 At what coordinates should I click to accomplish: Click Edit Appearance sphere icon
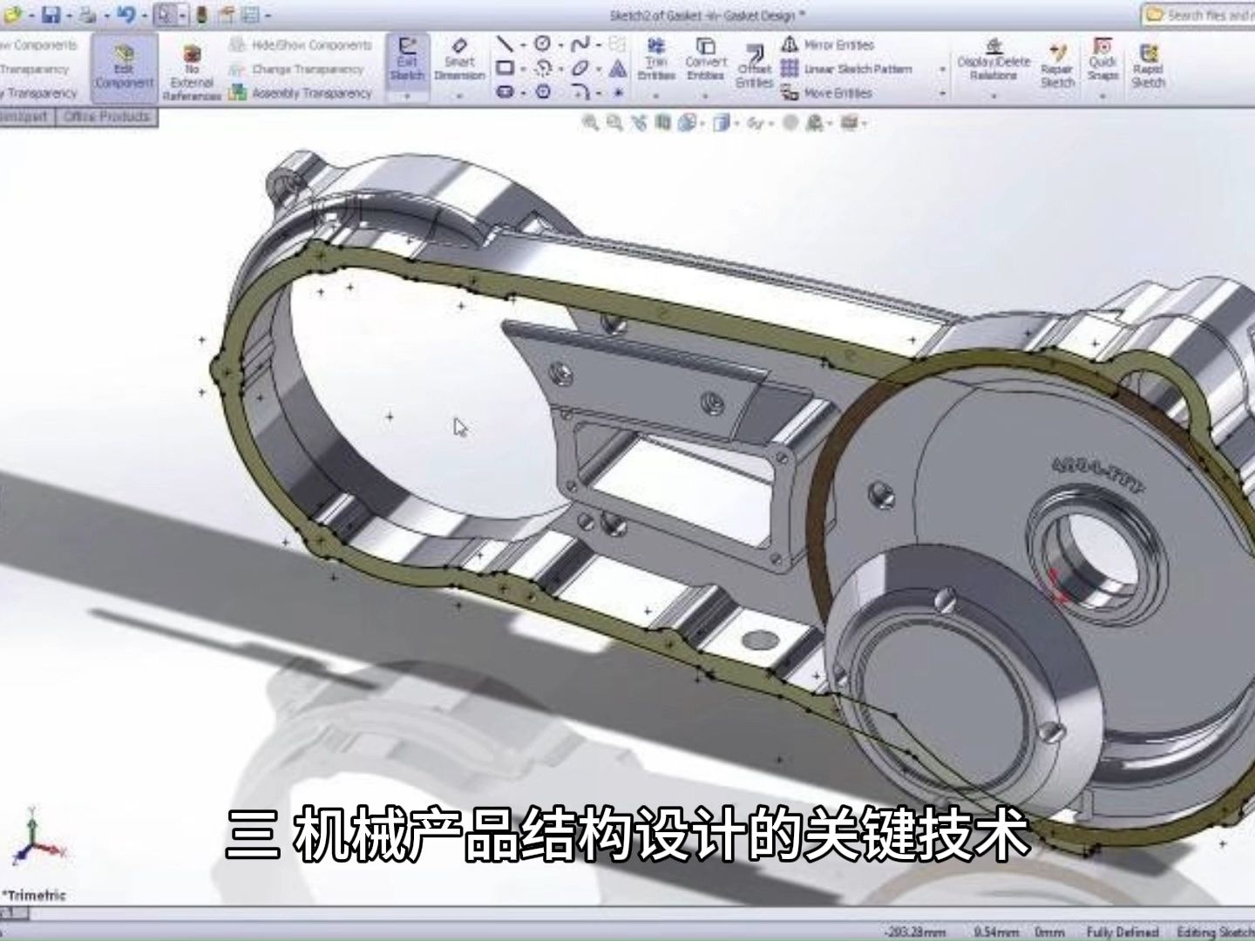coord(790,124)
